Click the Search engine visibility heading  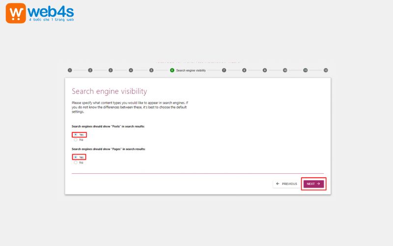(109, 92)
